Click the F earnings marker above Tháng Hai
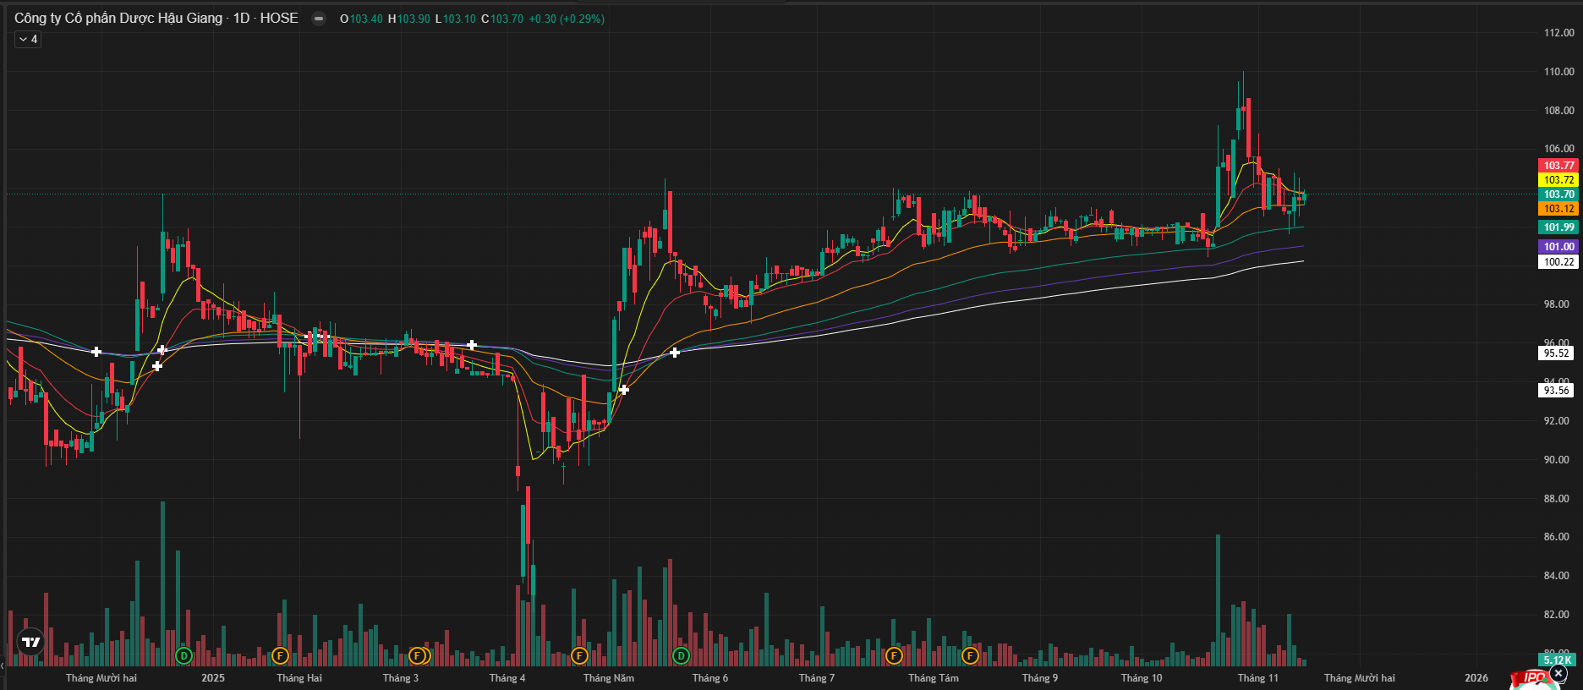 pyautogui.click(x=281, y=655)
